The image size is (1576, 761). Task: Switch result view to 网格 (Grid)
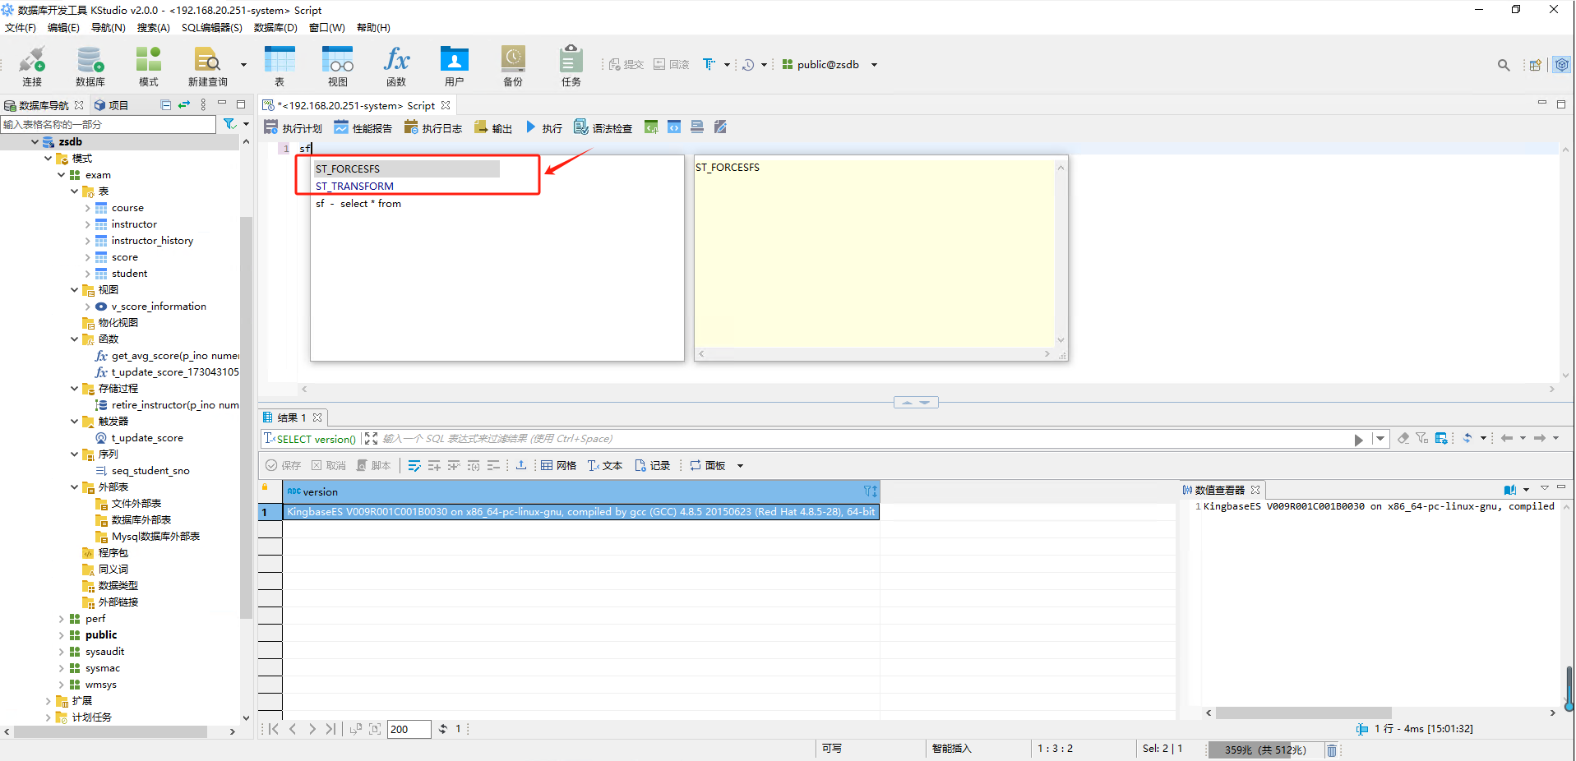tap(558, 465)
